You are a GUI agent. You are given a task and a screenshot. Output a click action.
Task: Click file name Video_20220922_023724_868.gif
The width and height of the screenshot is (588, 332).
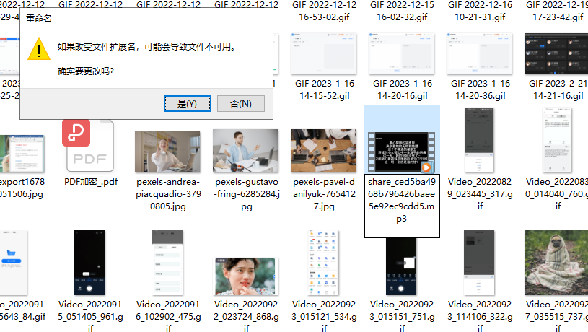click(246, 316)
